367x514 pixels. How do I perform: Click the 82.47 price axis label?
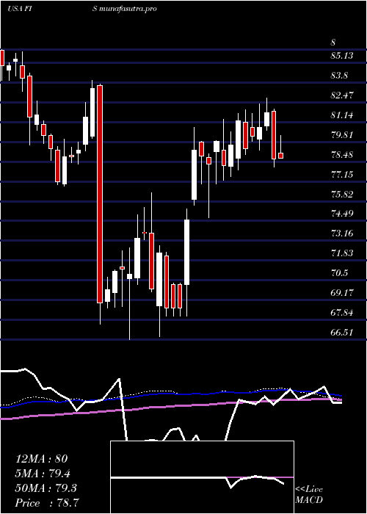(342, 95)
